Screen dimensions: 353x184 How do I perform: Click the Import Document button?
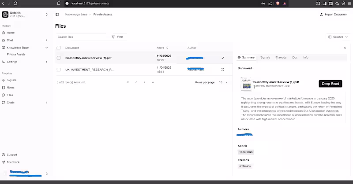pos(334,15)
